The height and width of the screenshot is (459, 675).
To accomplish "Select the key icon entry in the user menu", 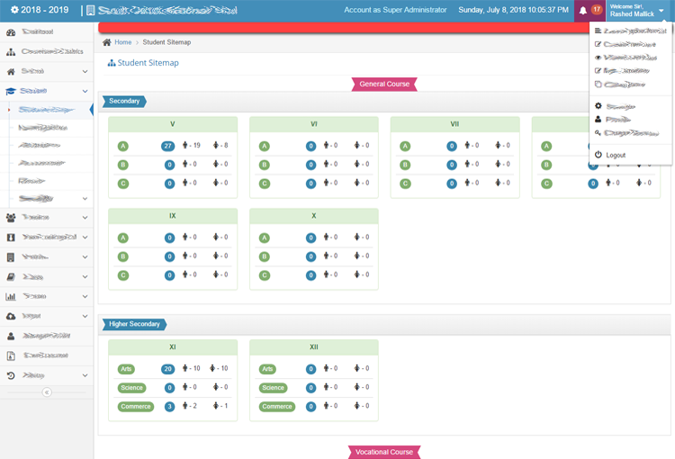I will (598, 133).
